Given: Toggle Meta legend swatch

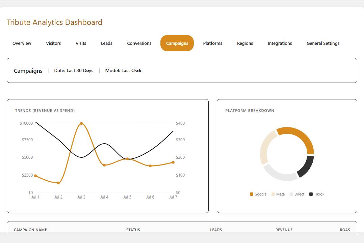Looking at the screenshot, I should coord(273,194).
